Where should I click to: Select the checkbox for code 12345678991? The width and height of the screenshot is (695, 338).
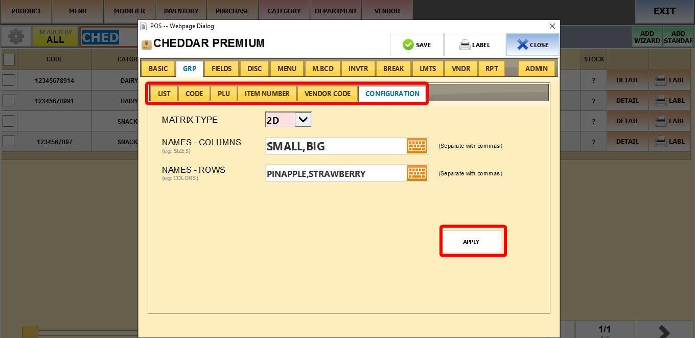[x=8, y=101]
